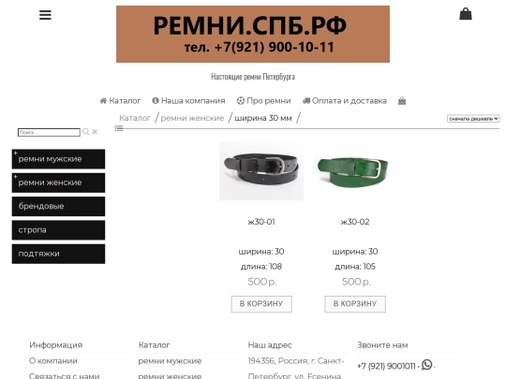Screen dimensions: 506x379
Task: Switch to list view icon
Action: coord(119,128)
